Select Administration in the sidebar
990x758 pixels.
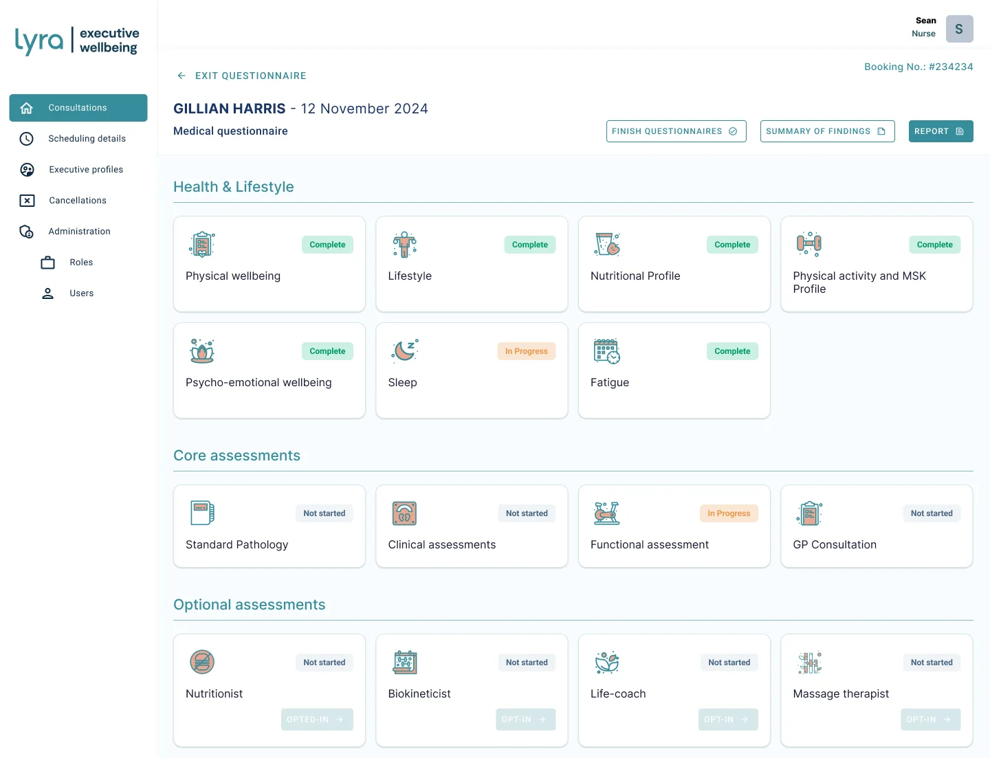click(x=78, y=232)
